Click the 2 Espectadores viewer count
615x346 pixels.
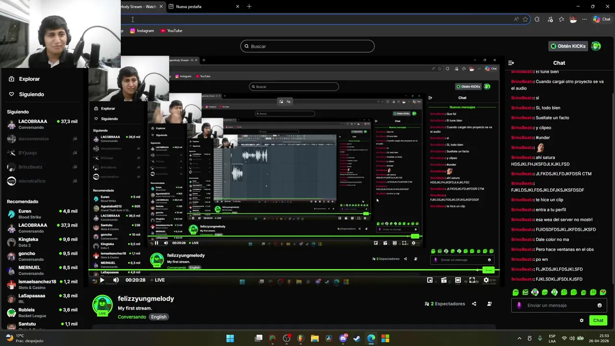[445, 304]
